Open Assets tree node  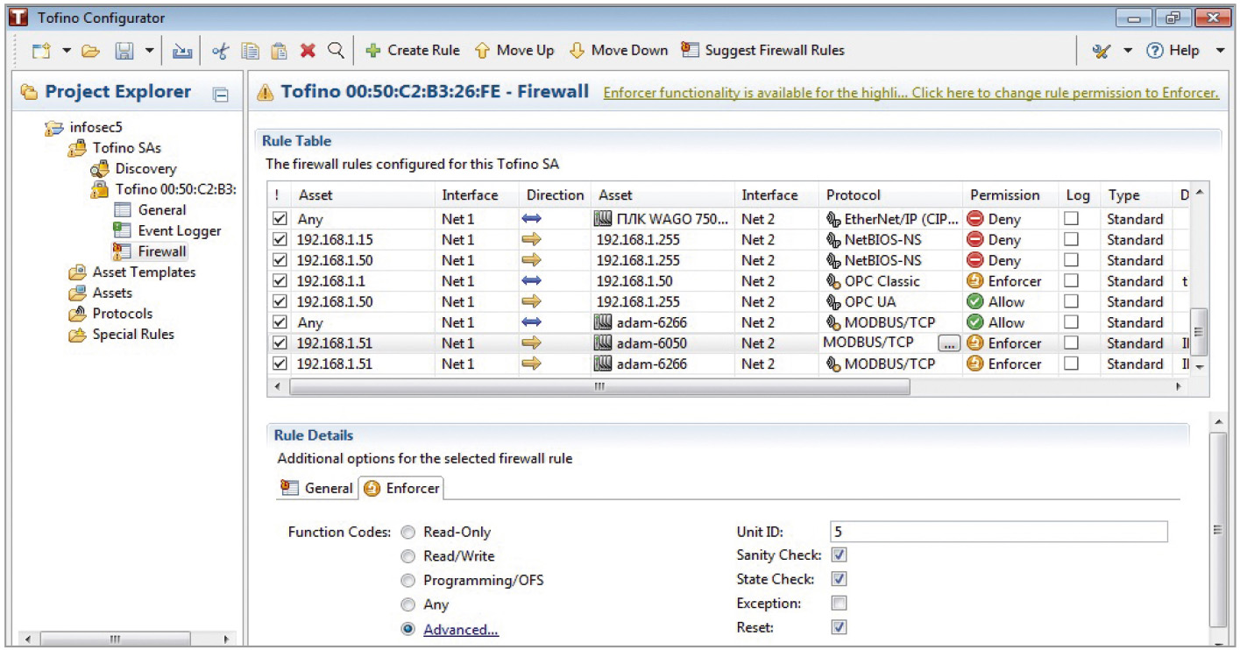(x=112, y=293)
